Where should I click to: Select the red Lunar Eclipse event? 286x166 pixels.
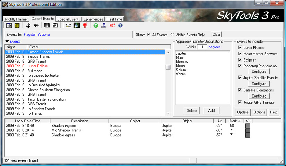pos(85,66)
